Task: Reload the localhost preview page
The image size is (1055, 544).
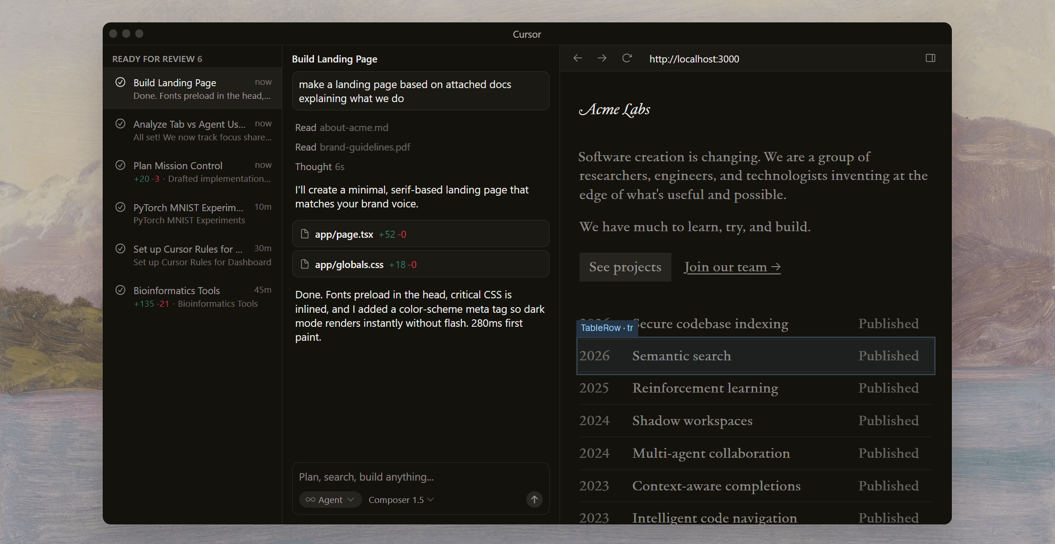Action: [627, 58]
